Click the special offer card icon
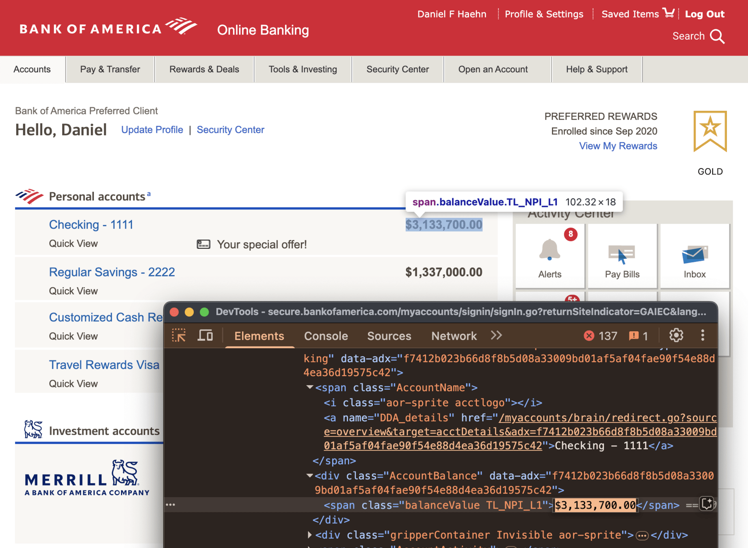 click(x=203, y=244)
